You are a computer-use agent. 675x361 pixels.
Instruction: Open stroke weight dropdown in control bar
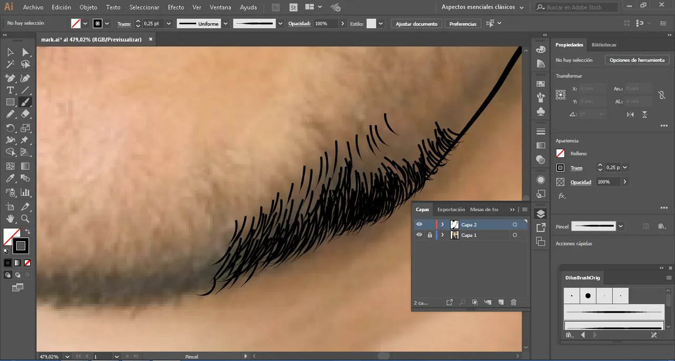click(x=169, y=24)
